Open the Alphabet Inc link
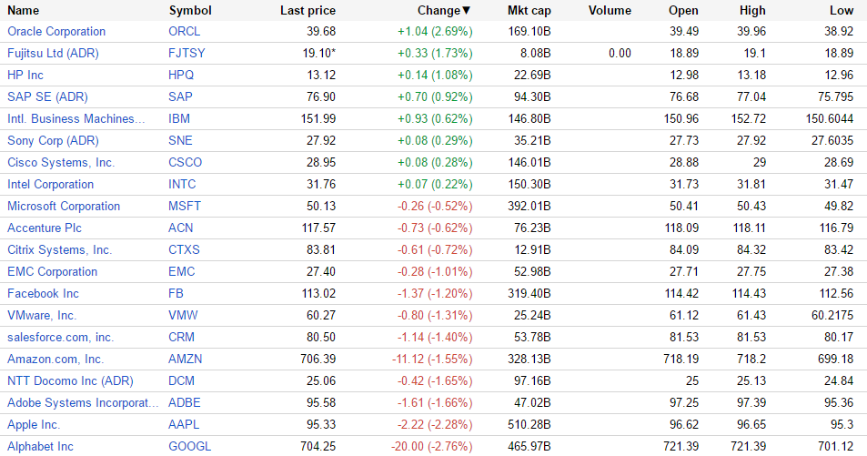The width and height of the screenshot is (867, 456). pyautogui.click(x=40, y=447)
